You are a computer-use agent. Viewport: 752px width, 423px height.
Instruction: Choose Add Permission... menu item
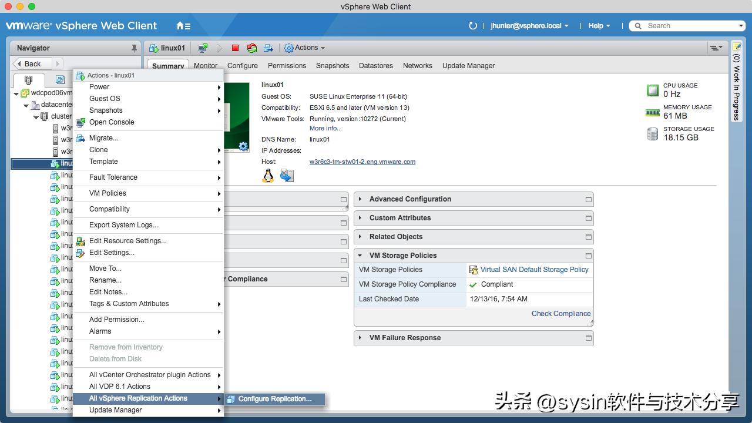148,320
